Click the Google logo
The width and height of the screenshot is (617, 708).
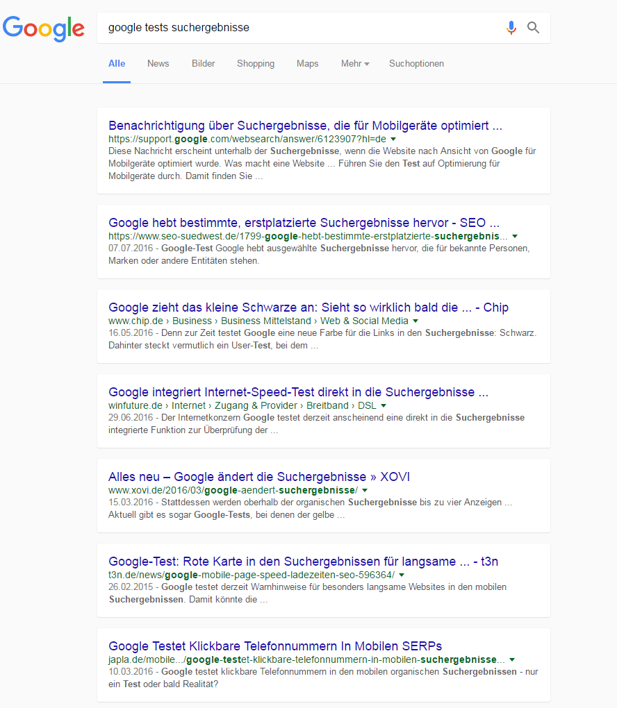(43, 28)
